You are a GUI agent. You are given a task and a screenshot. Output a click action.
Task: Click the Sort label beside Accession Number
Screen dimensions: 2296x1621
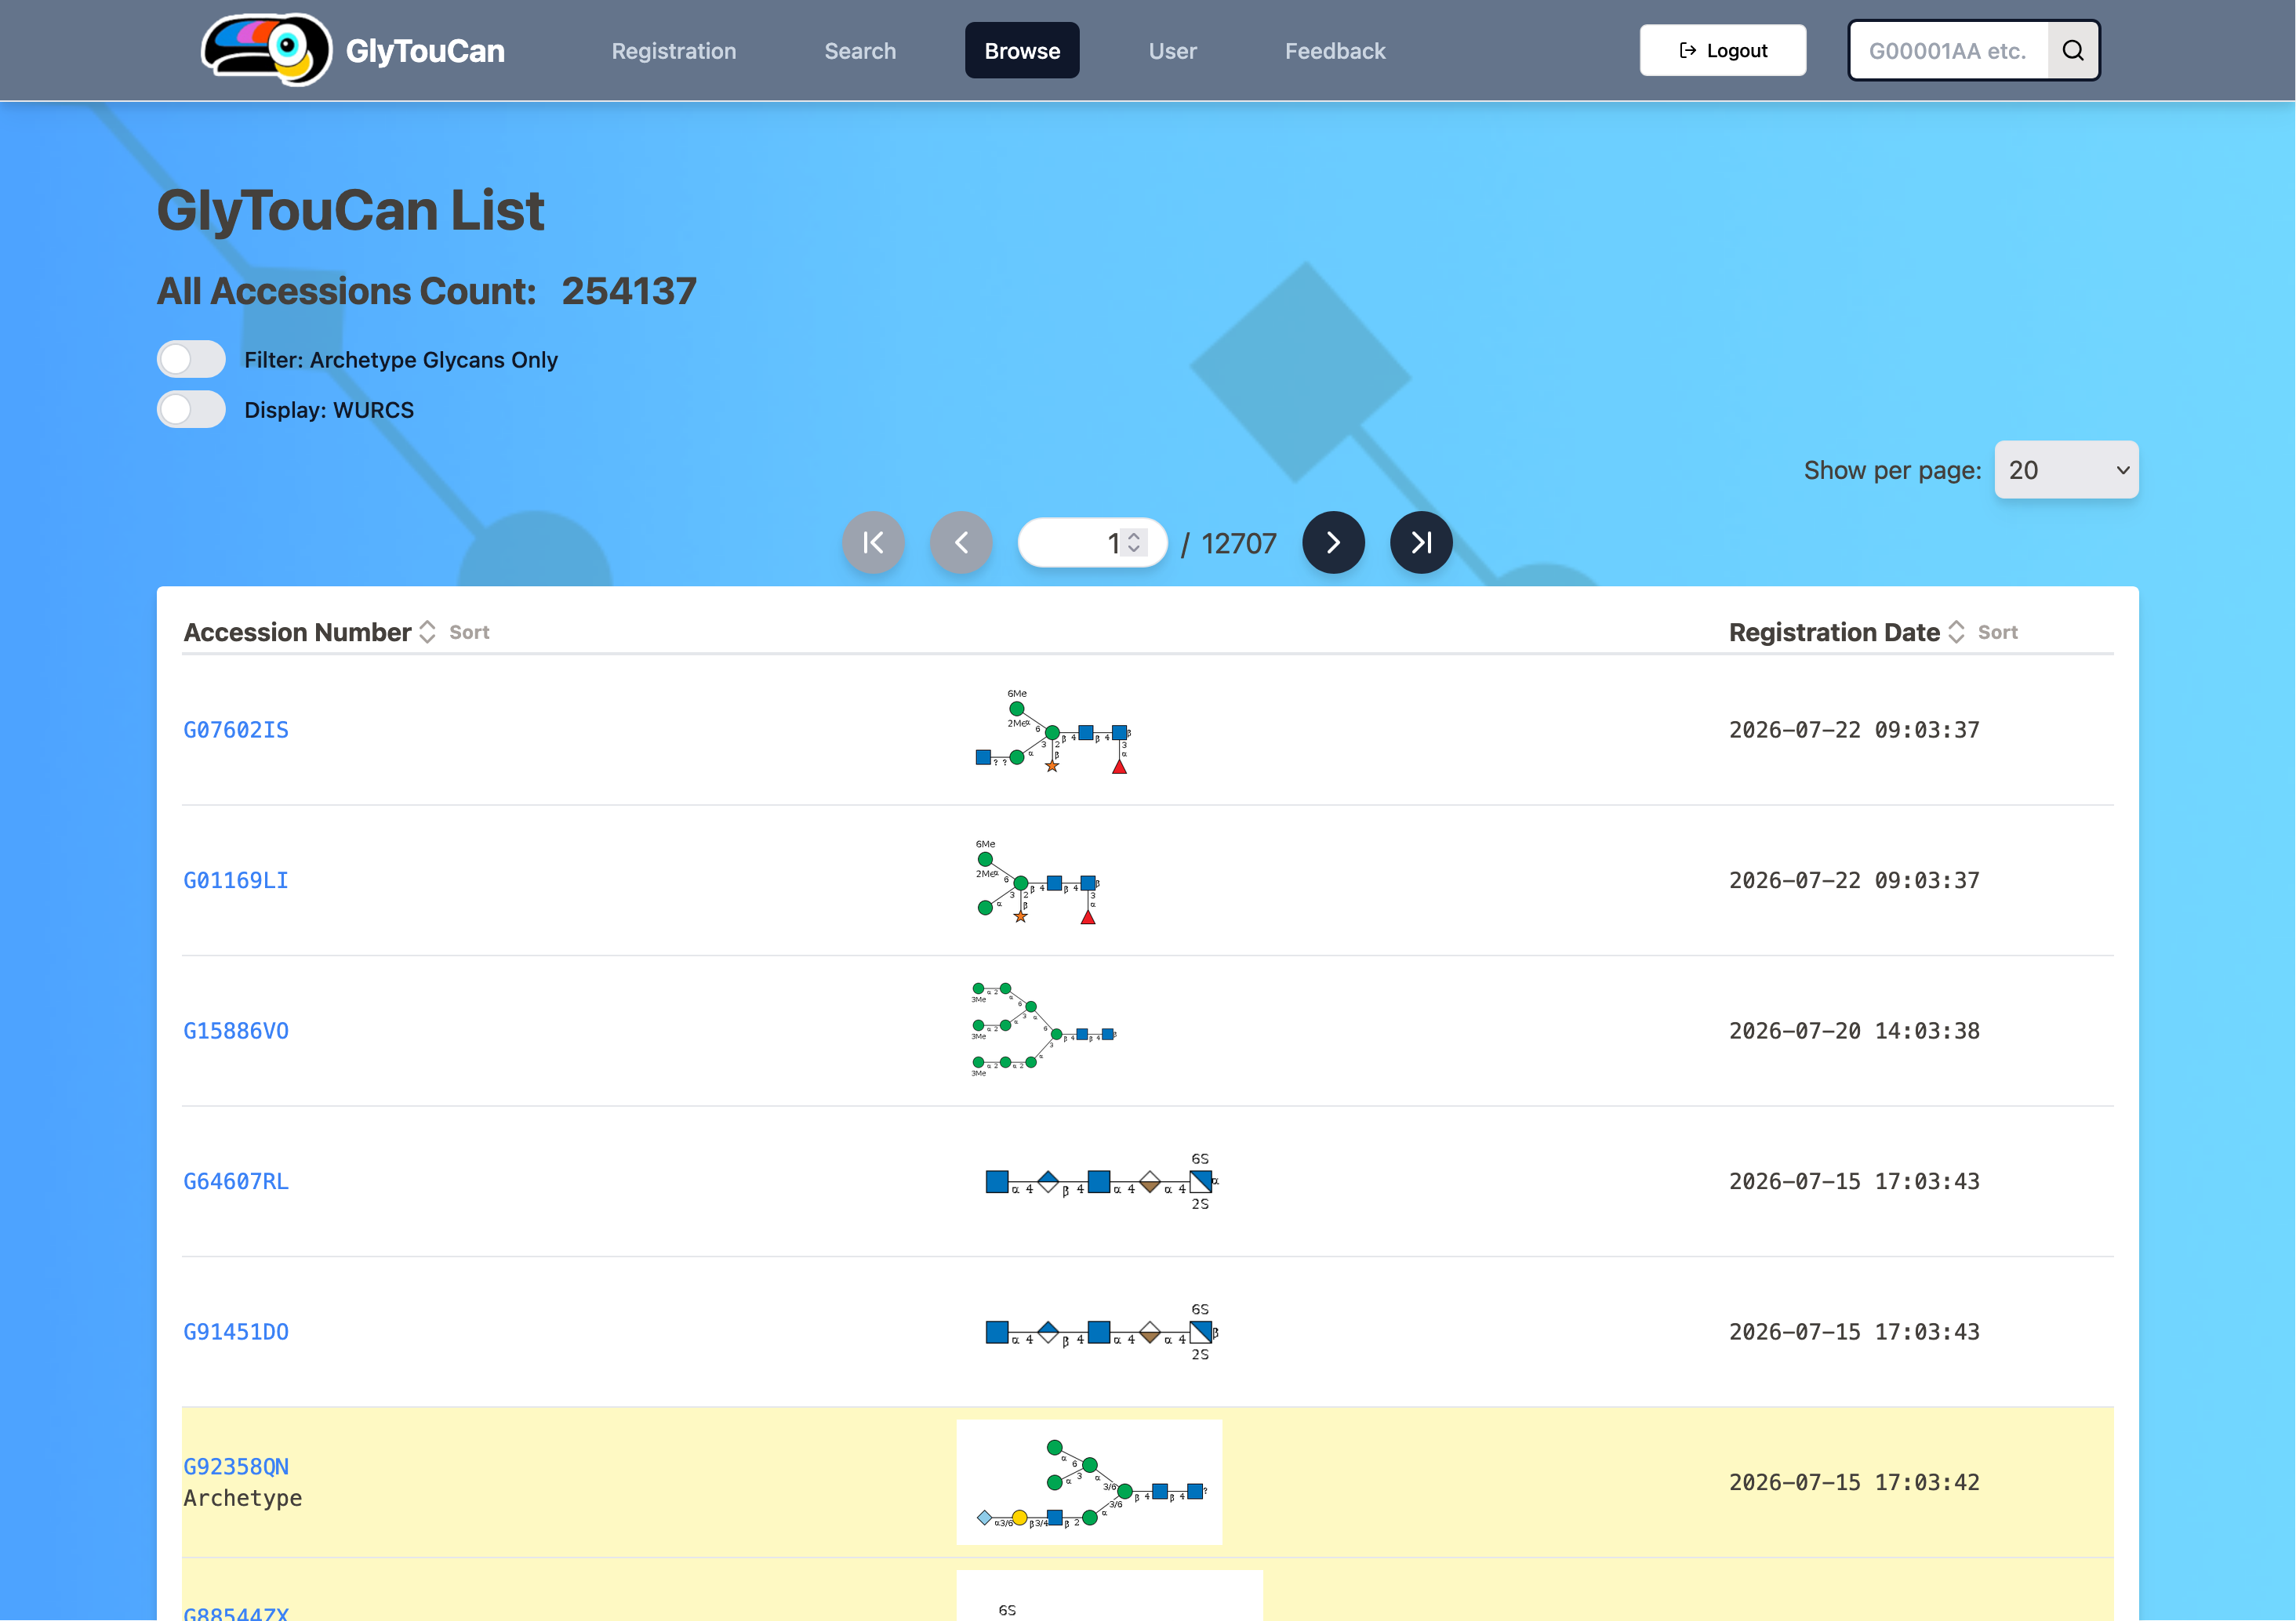[469, 632]
